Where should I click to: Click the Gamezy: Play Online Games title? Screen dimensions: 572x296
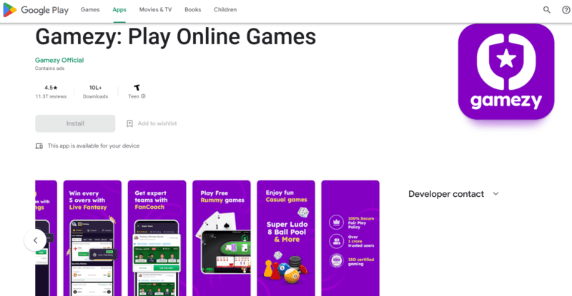175,37
